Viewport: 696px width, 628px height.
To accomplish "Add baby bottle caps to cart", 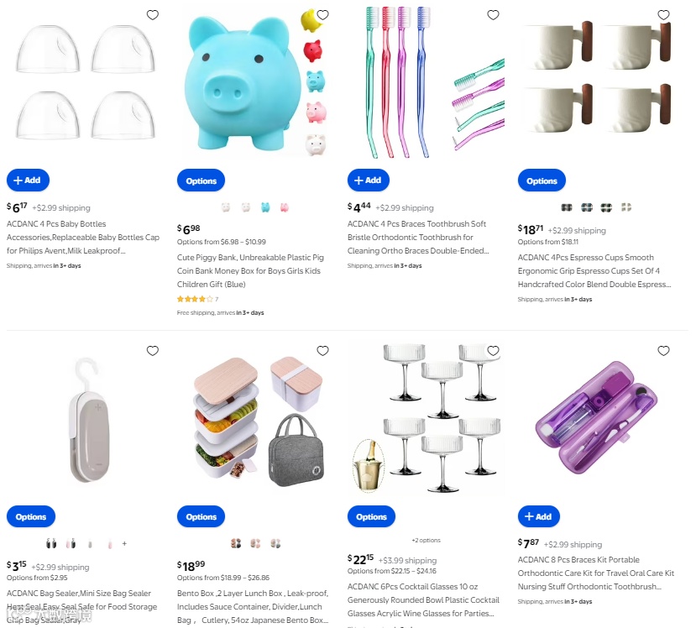I will pyautogui.click(x=28, y=181).
